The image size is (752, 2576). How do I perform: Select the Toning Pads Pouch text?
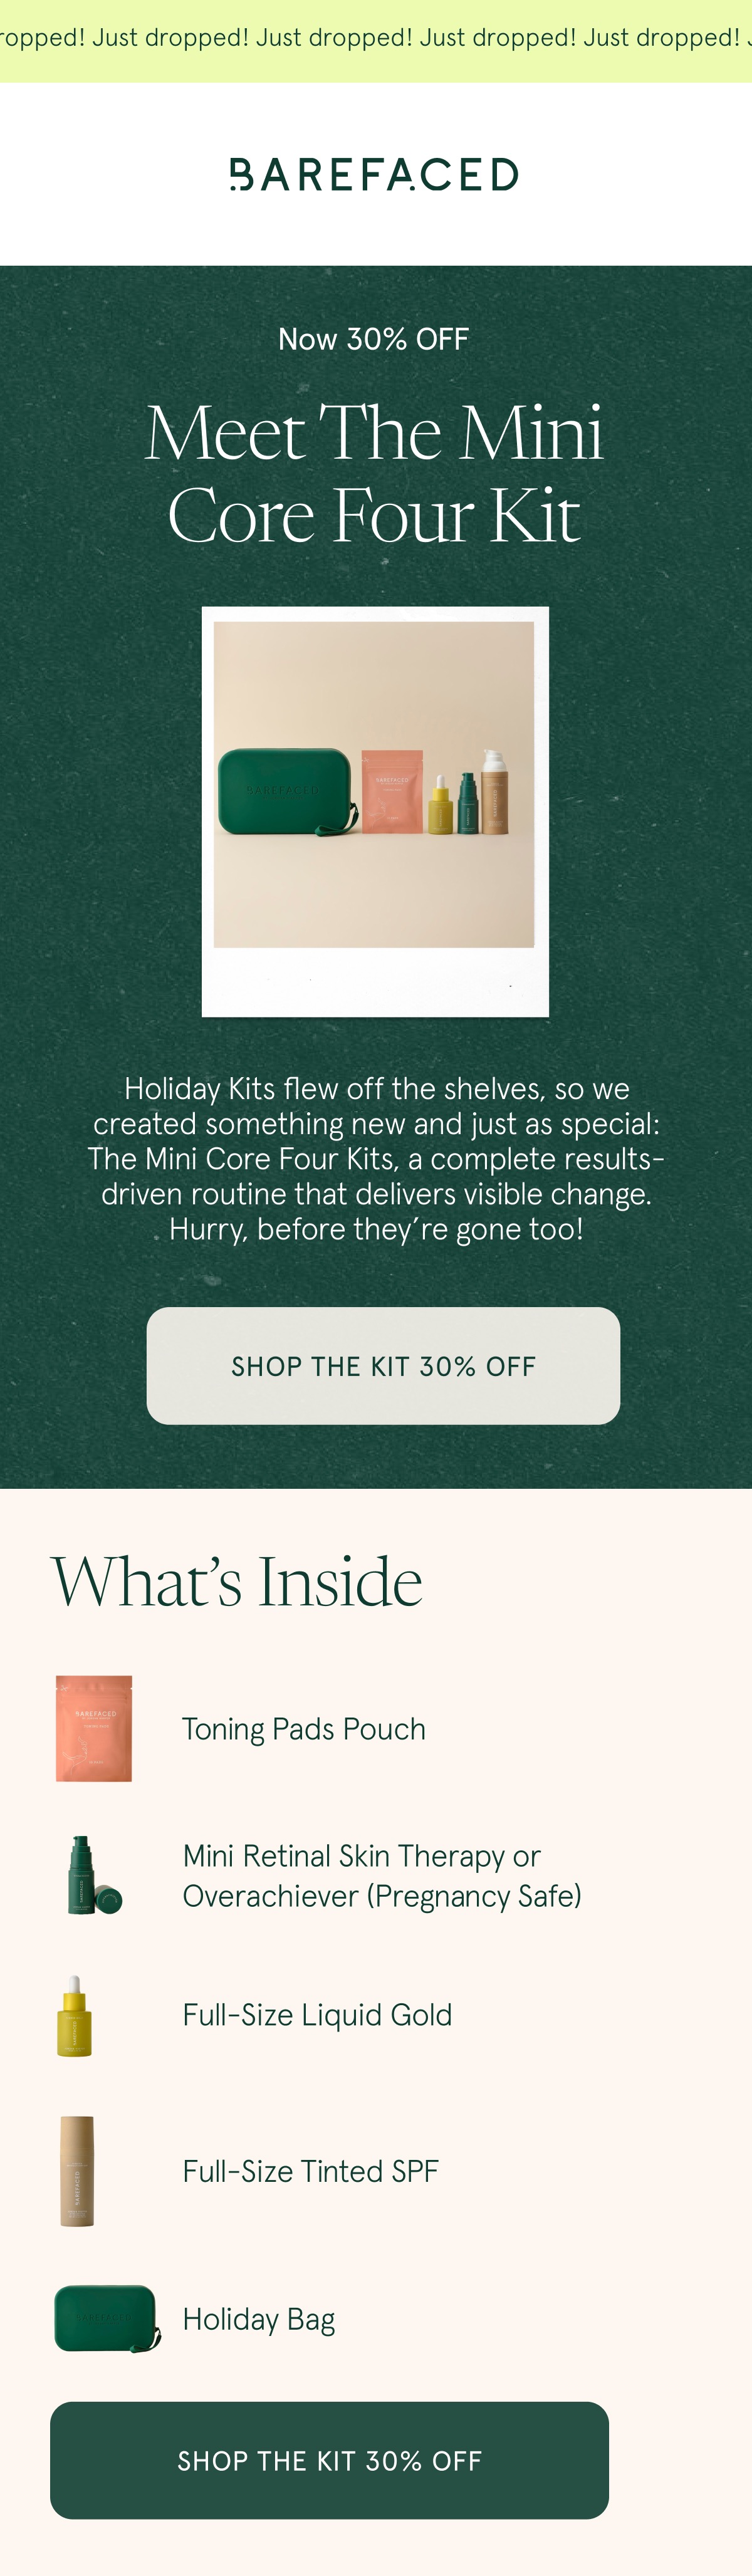click(x=304, y=1729)
